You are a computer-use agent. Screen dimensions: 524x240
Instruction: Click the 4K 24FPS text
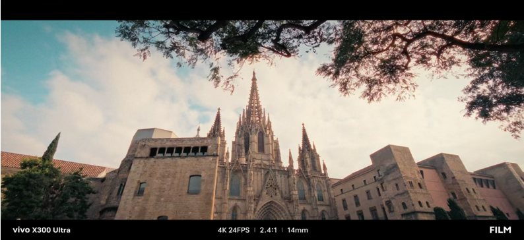pos(234,230)
